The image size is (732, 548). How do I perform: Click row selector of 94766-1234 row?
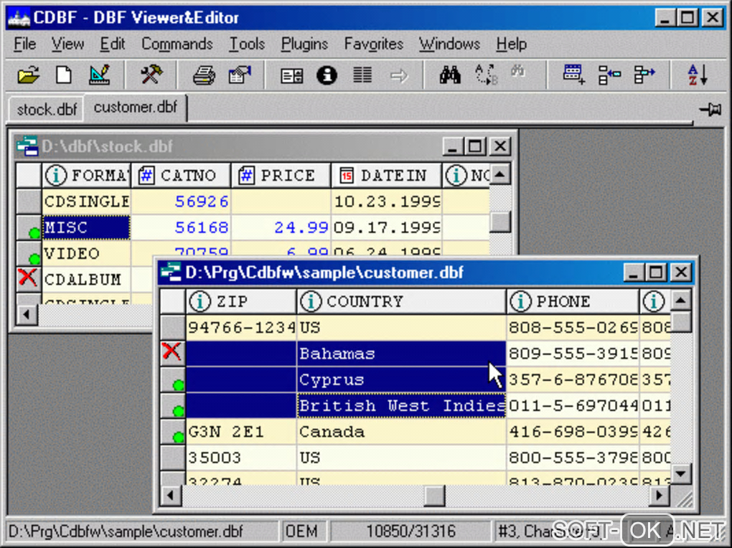[x=173, y=327]
